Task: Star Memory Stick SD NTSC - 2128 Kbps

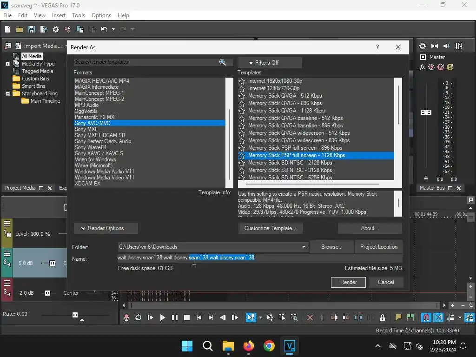Action: coord(242,163)
